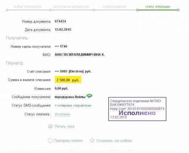
Task: Choose Сохранить как шаблон link
Action: [x=114, y=141]
